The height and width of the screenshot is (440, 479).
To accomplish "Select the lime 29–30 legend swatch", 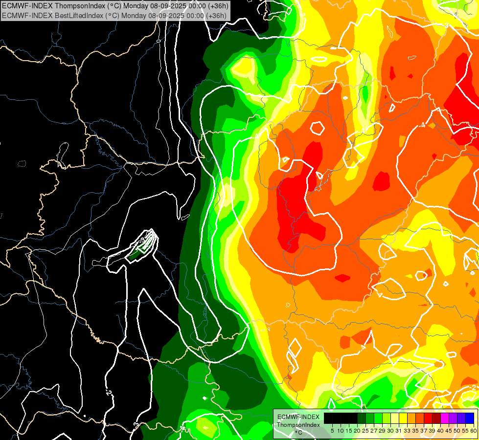I will 387,418.
